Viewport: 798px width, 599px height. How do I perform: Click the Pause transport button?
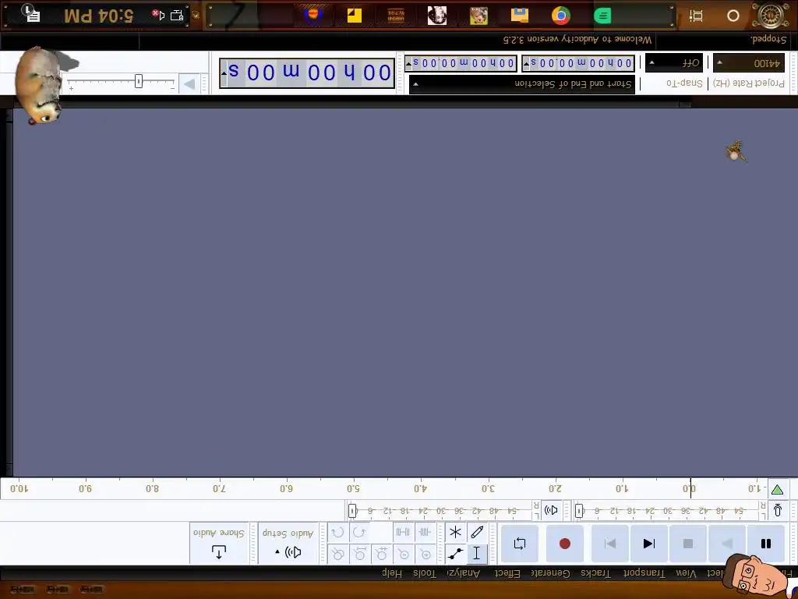[765, 544]
